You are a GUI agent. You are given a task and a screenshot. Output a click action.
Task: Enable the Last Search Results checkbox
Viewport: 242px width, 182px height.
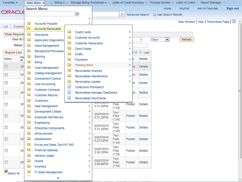tap(154, 15)
